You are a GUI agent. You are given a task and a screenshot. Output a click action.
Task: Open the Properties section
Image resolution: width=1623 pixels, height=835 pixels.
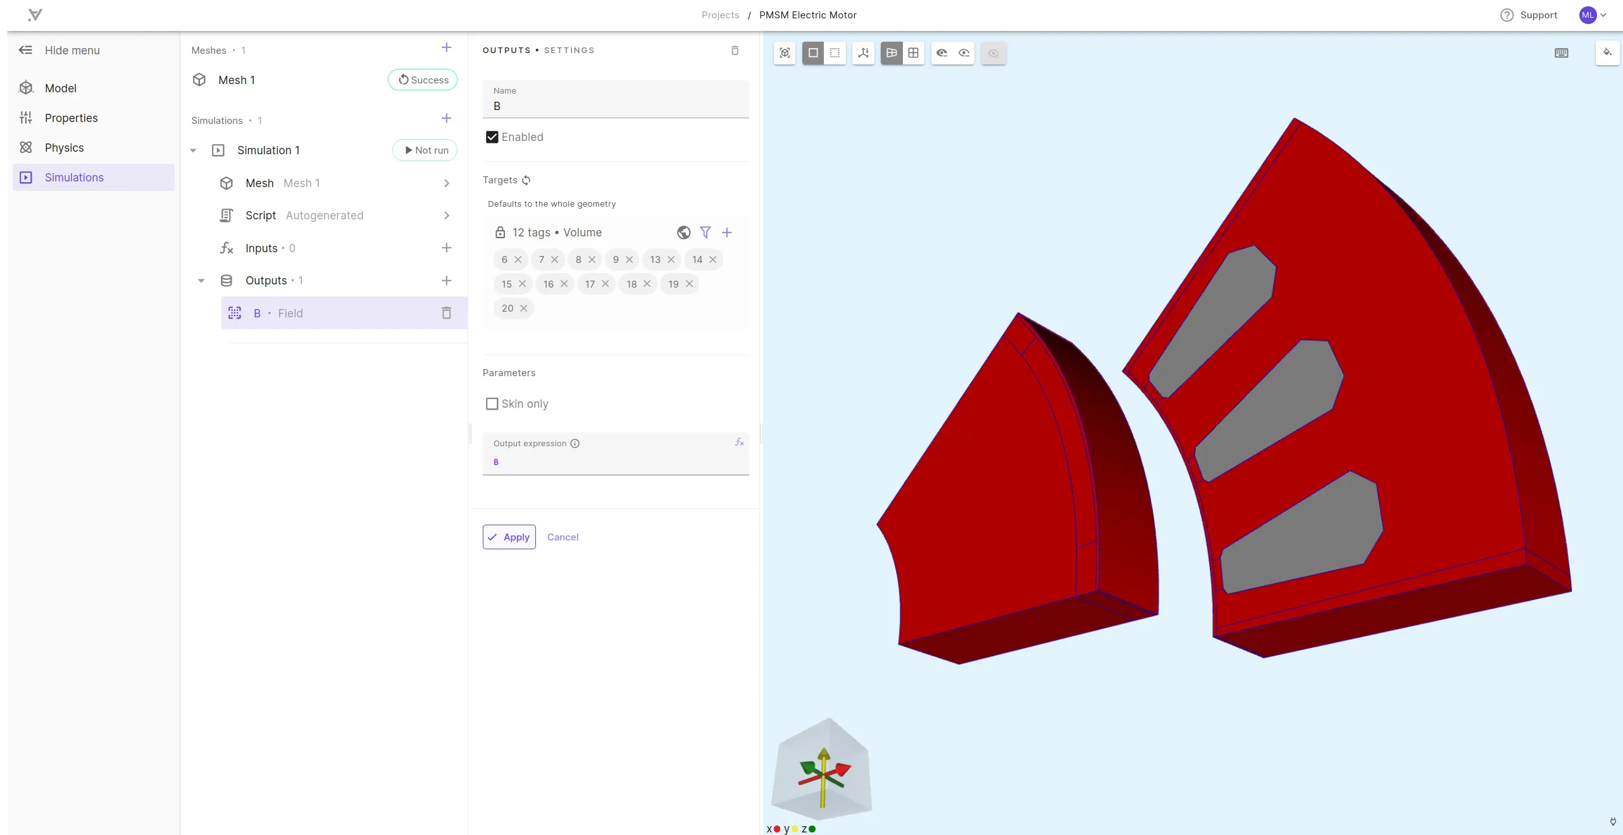tap(94, 118)
